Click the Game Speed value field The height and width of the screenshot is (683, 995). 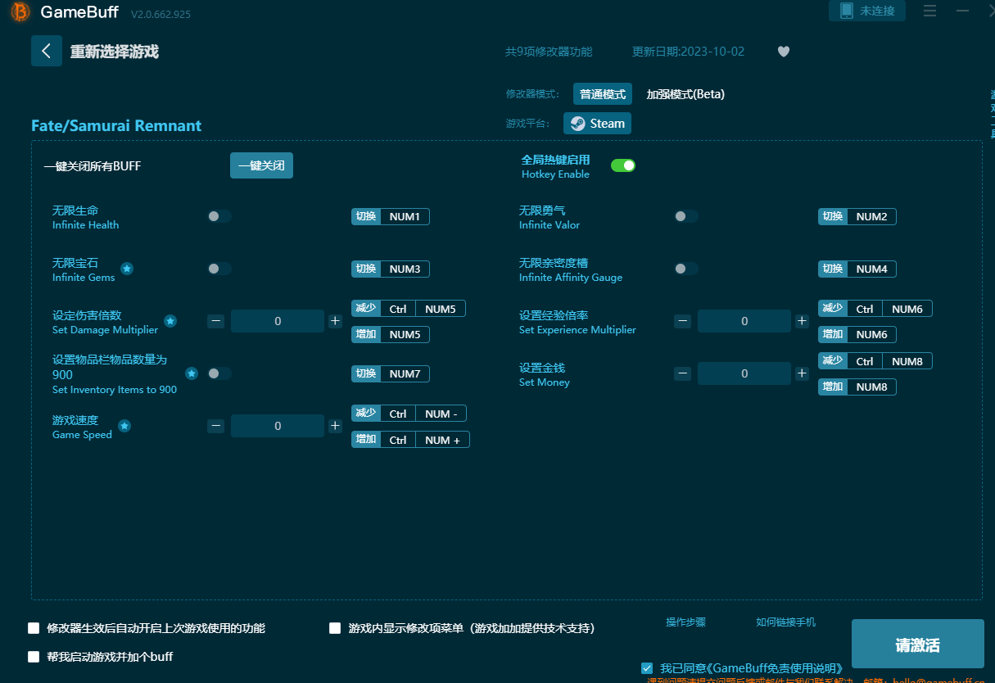[x=278, y=427]
